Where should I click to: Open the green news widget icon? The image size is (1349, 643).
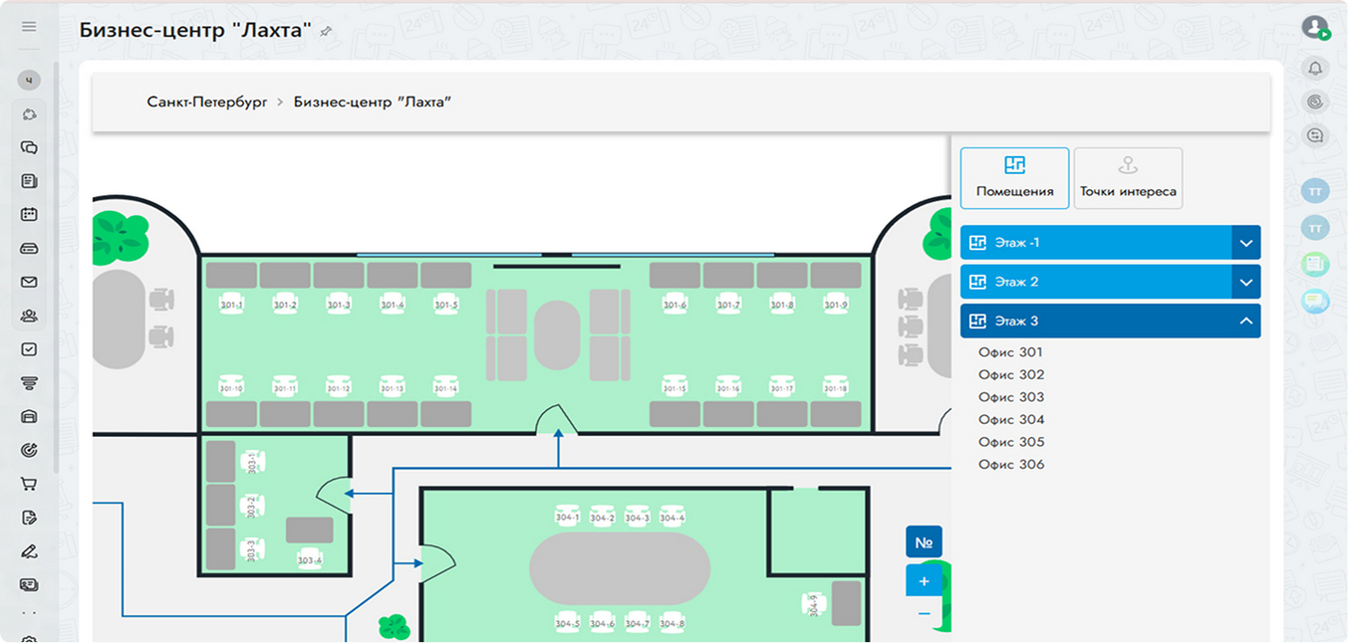pyautogui.click(x=1315, y=264)
